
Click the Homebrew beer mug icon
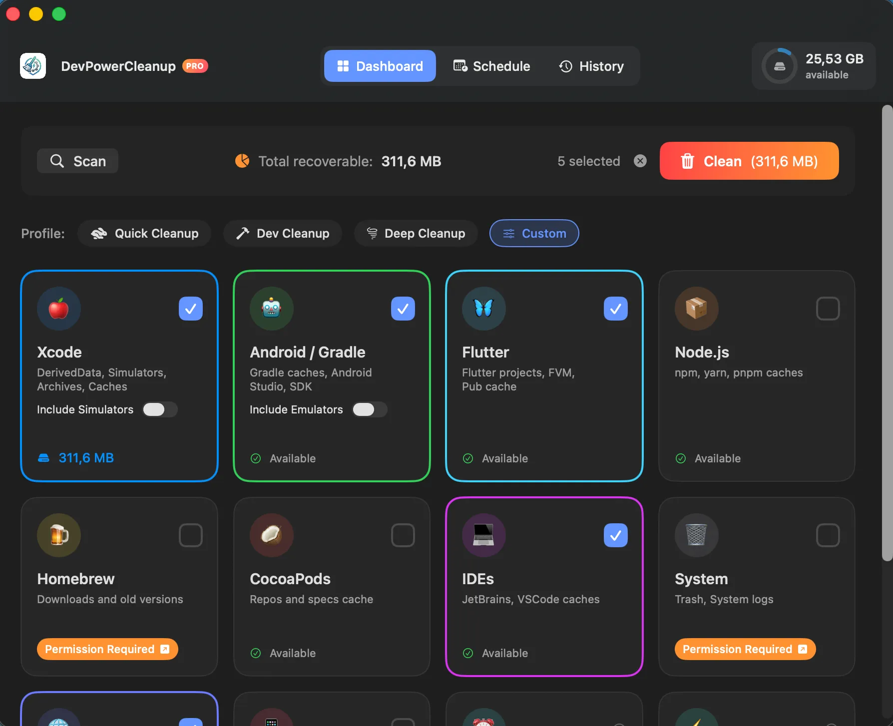[x=58, y=535]
